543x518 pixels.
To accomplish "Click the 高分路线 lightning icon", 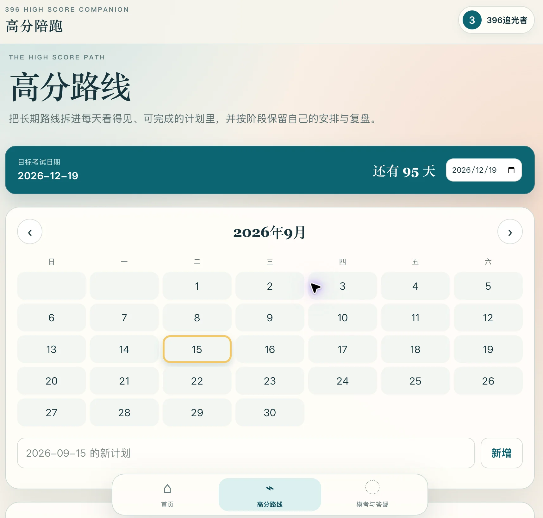I will [270, 489].
